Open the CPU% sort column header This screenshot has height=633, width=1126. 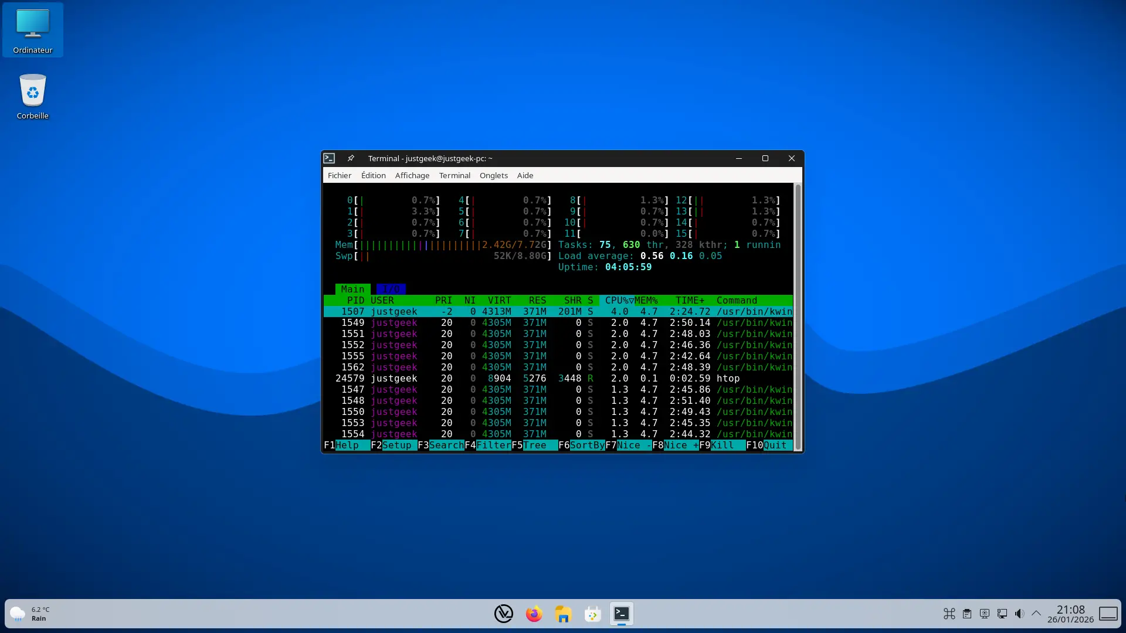point(619,300)
